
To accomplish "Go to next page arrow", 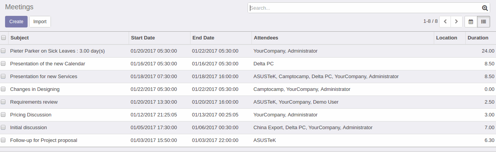I will pyautogui.click(x=456, y=22).
